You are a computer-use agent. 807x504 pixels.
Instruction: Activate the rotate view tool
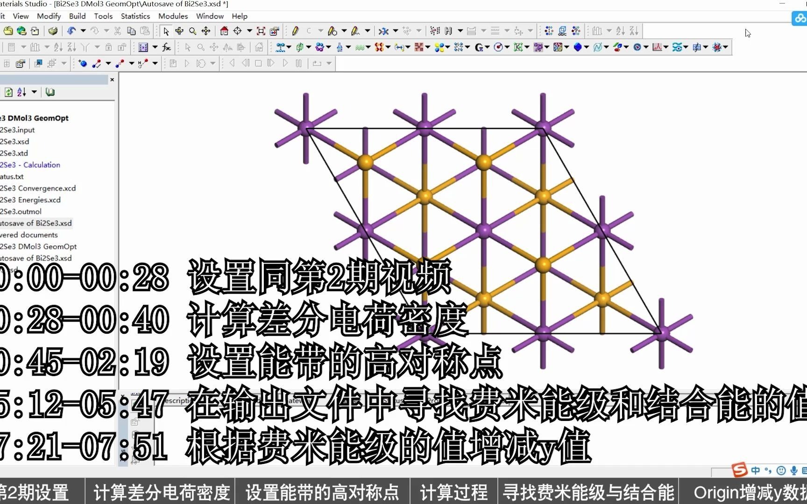(x=179, y=31)
